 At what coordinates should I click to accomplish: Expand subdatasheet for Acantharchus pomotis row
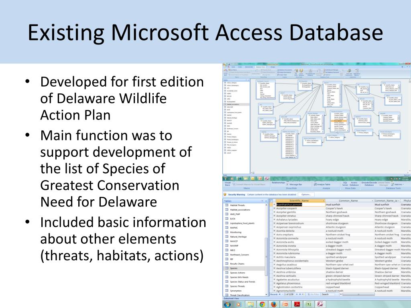[x=275, y=205]
